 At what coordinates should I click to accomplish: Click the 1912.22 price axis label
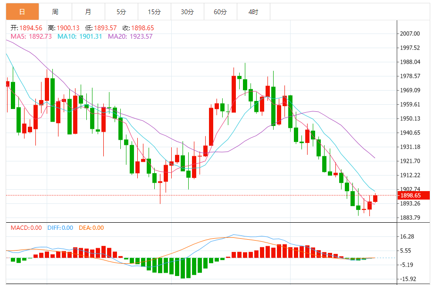pos(410,175)
